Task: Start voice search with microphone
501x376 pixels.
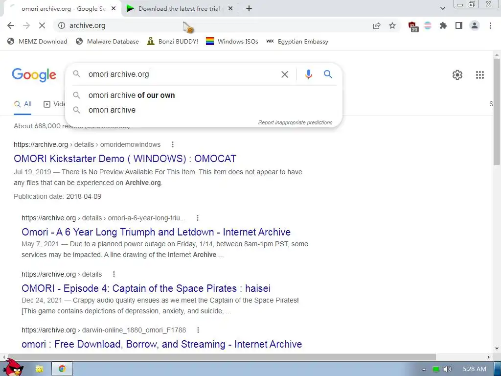Action: point(308,74)
